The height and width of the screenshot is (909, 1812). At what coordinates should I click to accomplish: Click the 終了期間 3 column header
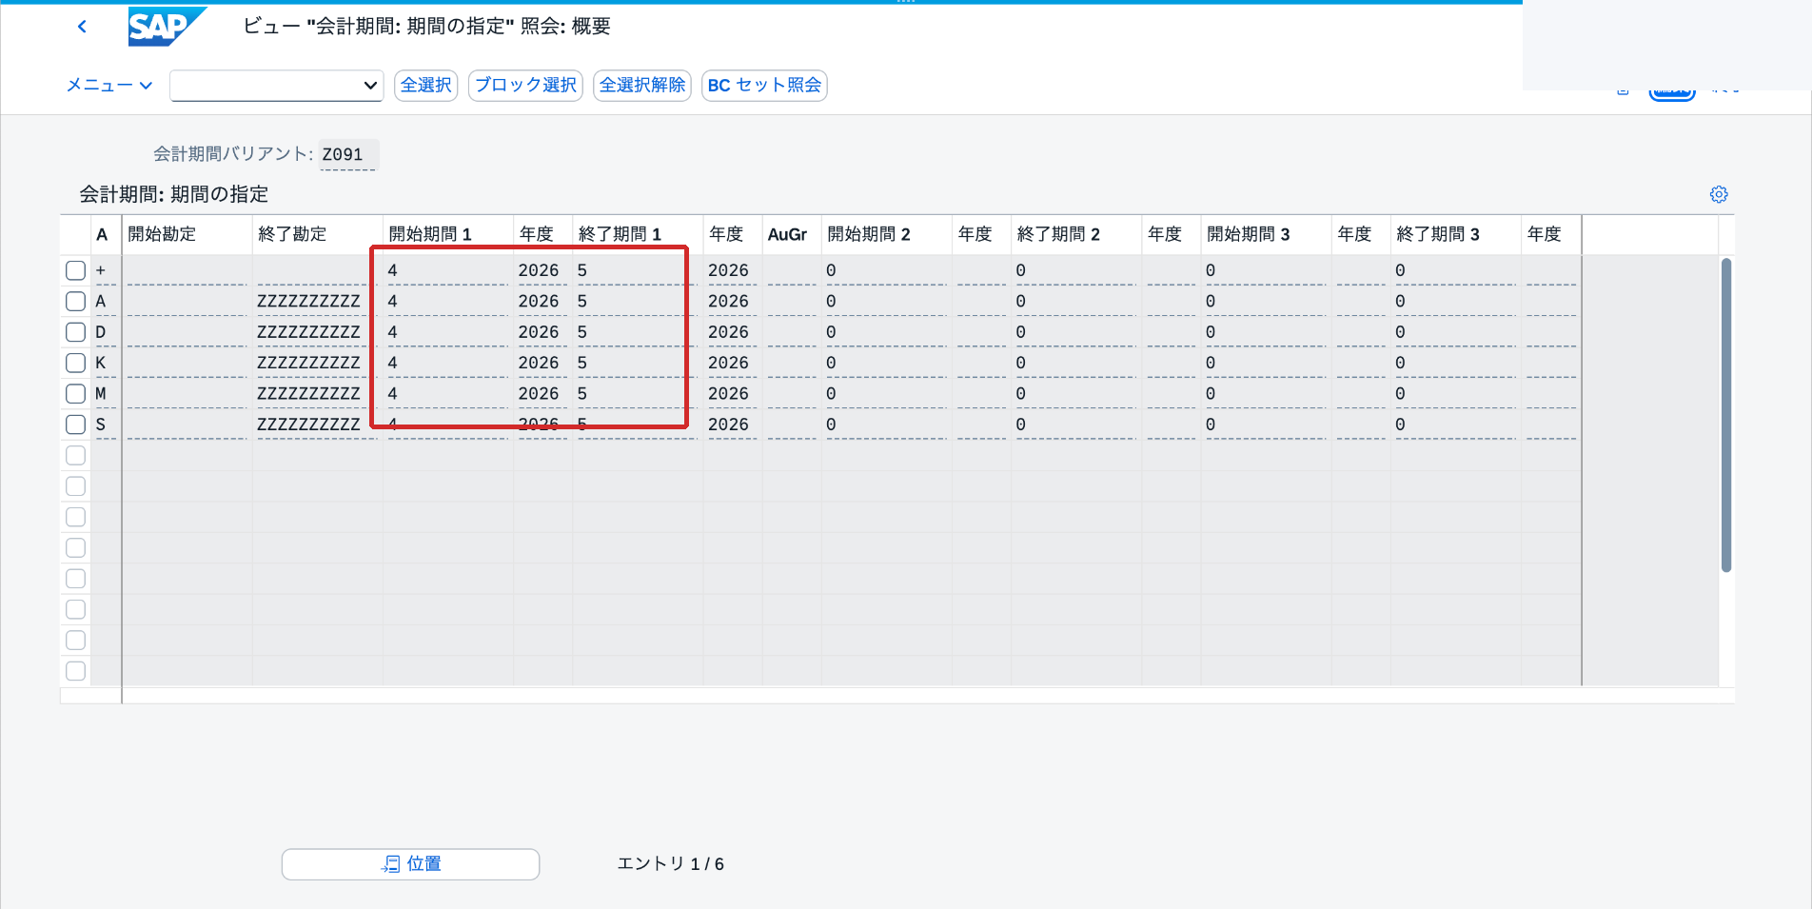coord(1454,234)
